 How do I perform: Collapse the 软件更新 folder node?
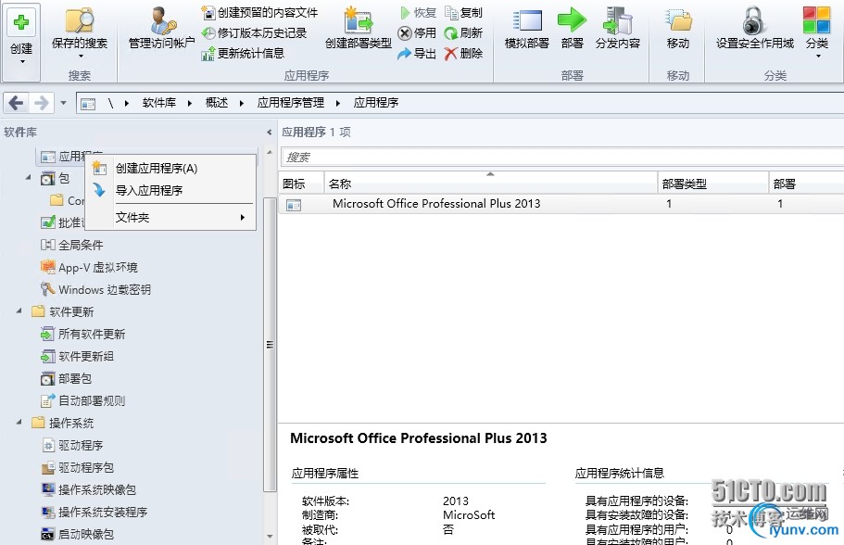click(19, 311)
